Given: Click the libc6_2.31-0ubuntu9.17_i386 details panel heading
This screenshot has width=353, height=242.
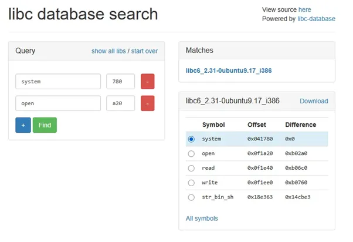Looking at the screenshot, I should (x=233, y=101).
